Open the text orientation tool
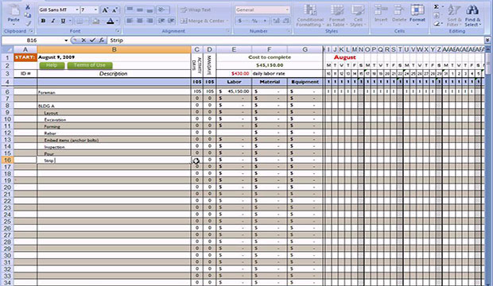Image resolution: width=493 pixels, height=286 pixels. tap(162, 10)
